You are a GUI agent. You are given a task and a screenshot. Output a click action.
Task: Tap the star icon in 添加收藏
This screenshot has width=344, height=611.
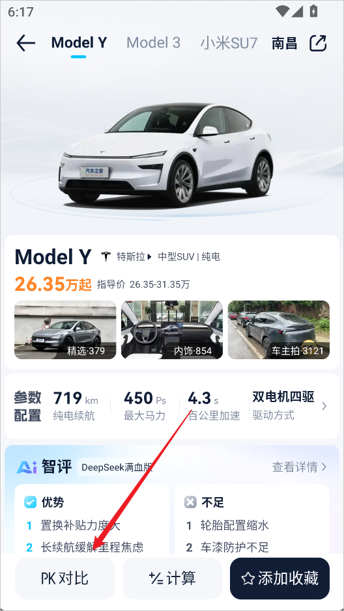pos(248,578)
